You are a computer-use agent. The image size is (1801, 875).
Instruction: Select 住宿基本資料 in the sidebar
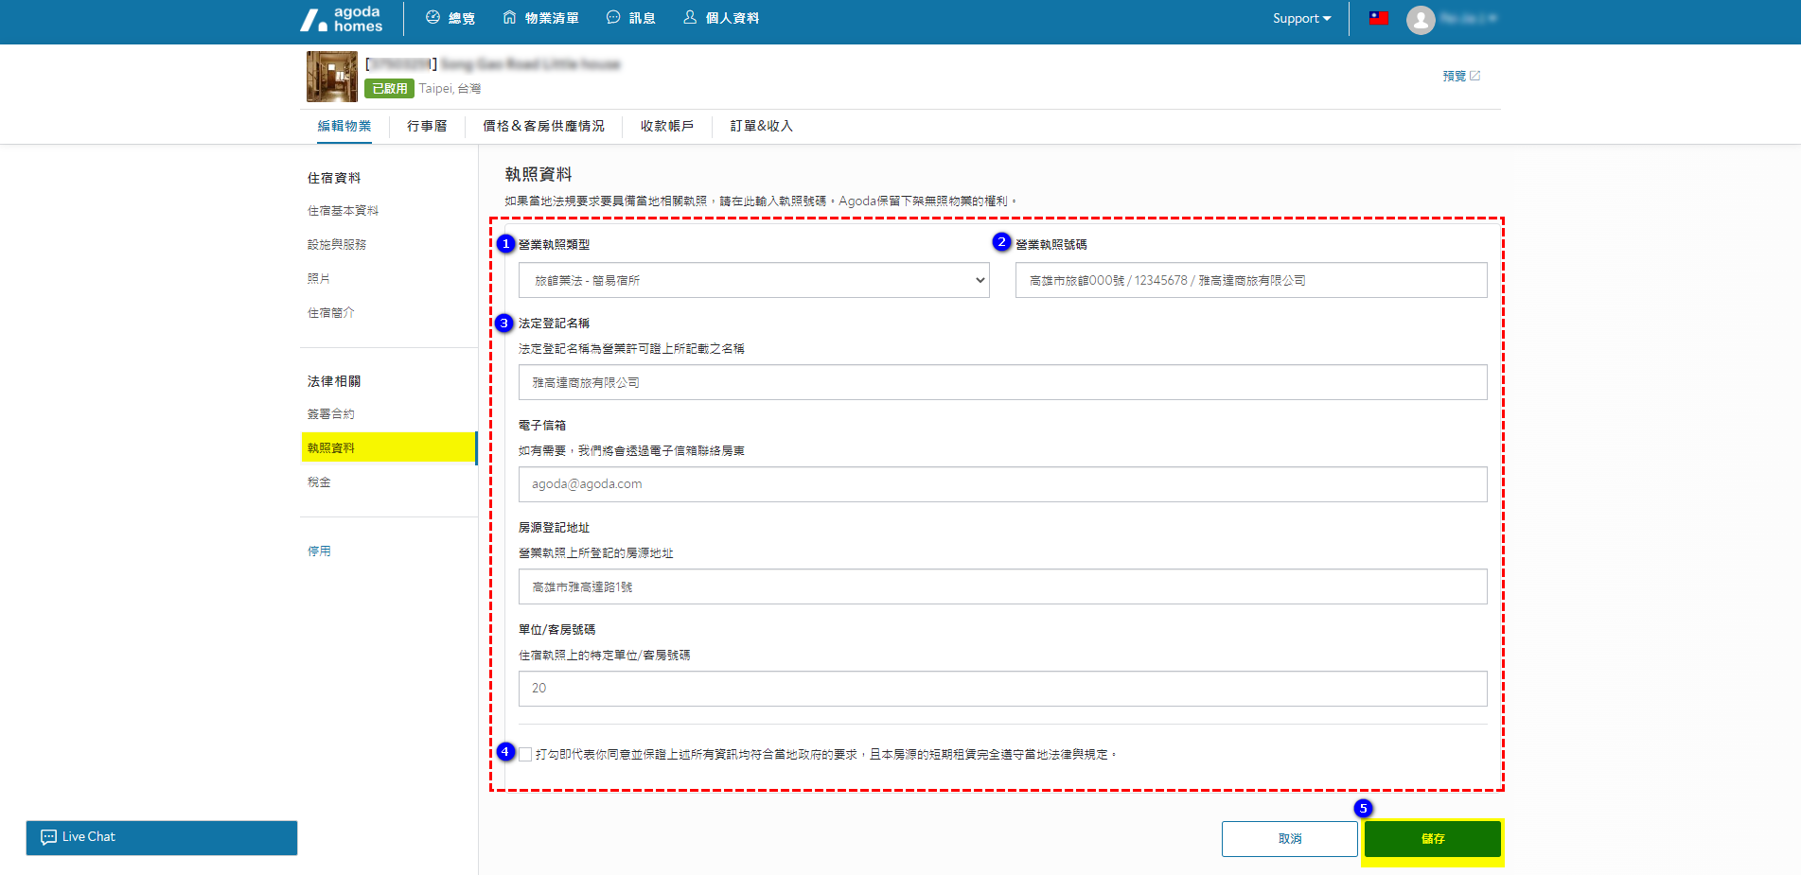click(x=343, y=211)
